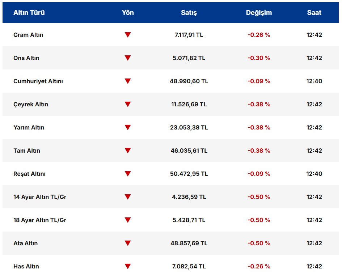Open the Gram Altın link
This screenshot has width=342, height=280.
click(x=28, y=35)
